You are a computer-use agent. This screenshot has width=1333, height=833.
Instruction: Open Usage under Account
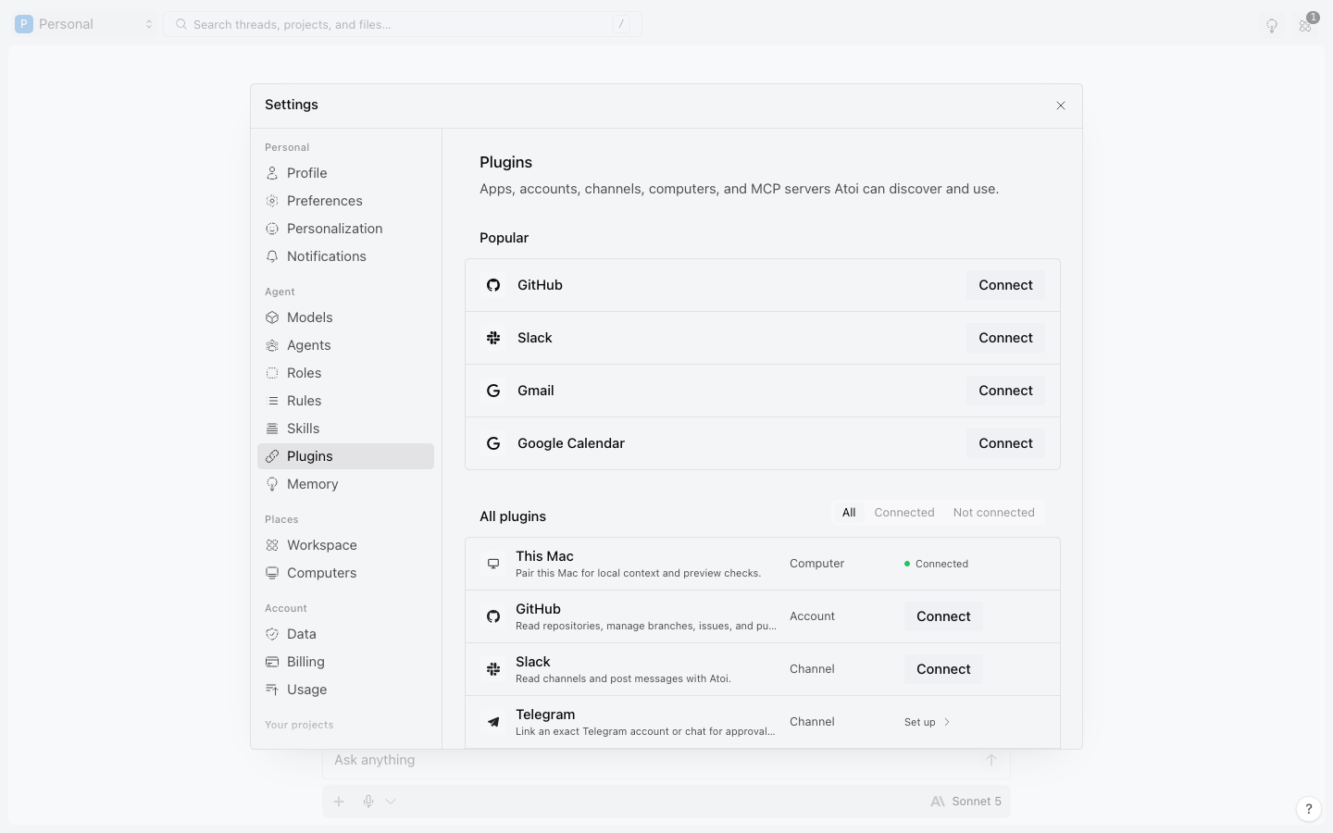pos(345,690)
